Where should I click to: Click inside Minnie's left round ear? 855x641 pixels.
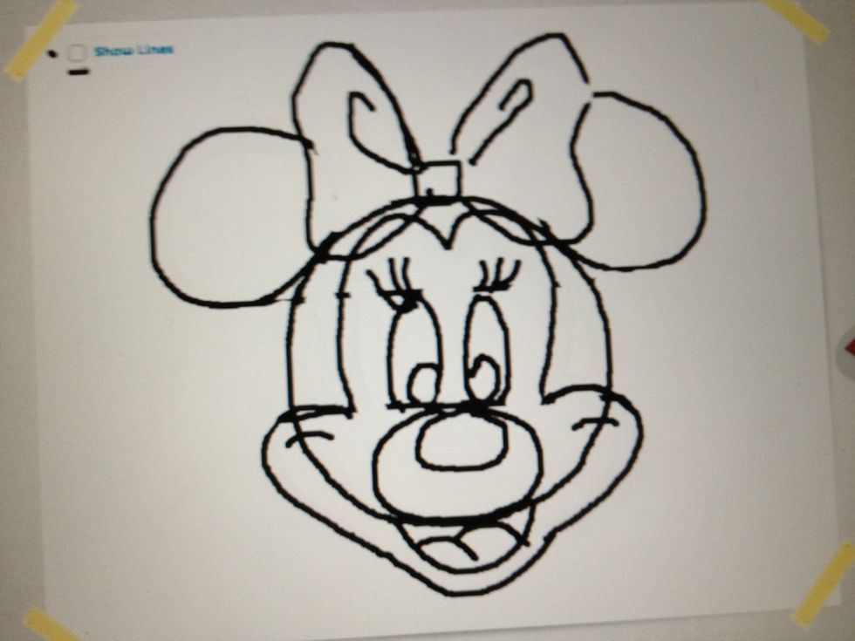[x=222, y=218]
